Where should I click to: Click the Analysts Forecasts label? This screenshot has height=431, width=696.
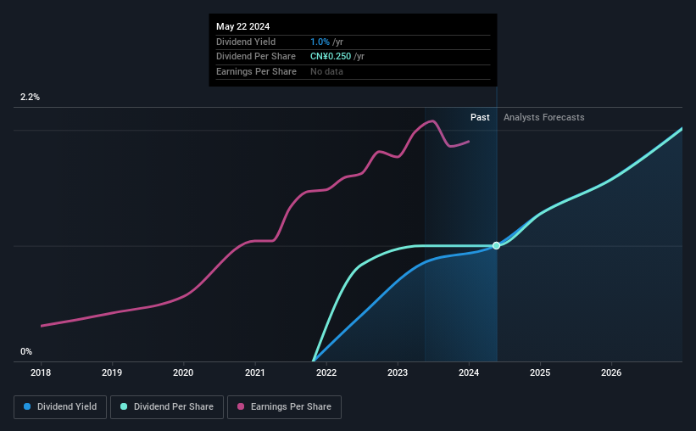[543, 117]
